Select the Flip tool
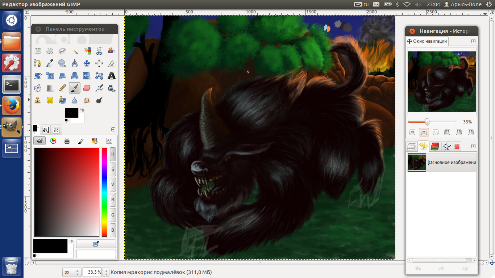 coord(87,76)
